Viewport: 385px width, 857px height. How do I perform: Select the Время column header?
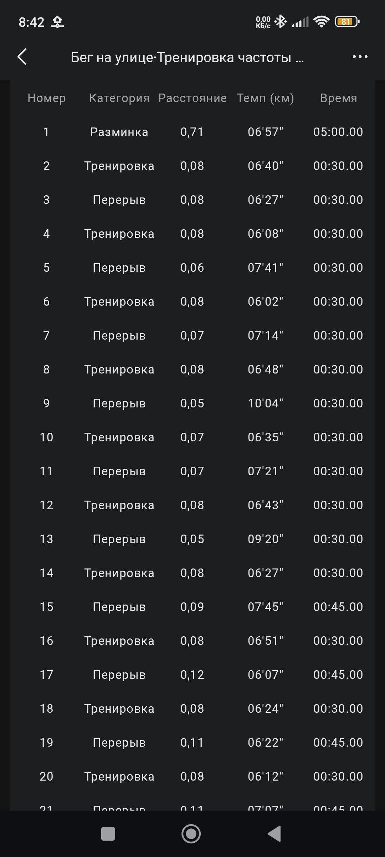339,98
